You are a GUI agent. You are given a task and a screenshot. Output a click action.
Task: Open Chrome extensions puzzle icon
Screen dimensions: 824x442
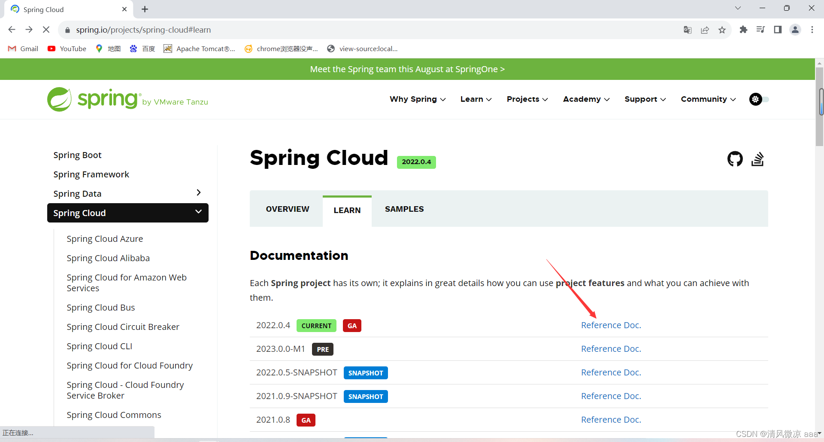click(743, 30)
